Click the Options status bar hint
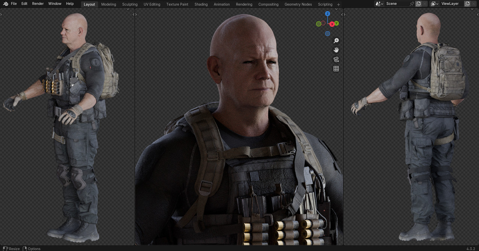The image size is (479, 251). [31, 248]
